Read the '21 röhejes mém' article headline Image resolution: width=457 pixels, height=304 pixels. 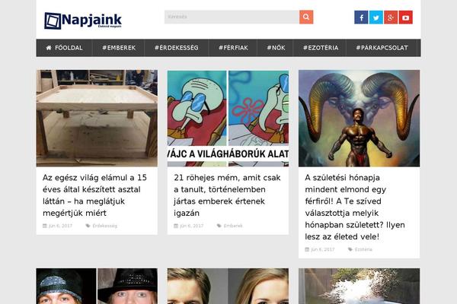pyautogui.click(x=227, y=195)
